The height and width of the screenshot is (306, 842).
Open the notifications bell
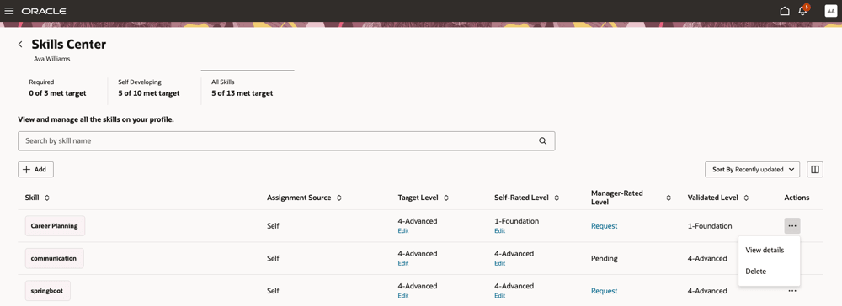[803, 11]
